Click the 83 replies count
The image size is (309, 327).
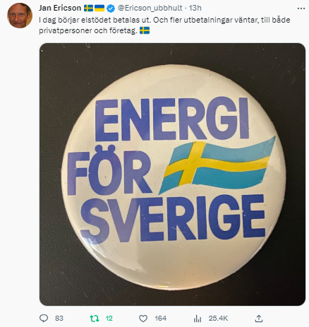click(x=59, y=319)
